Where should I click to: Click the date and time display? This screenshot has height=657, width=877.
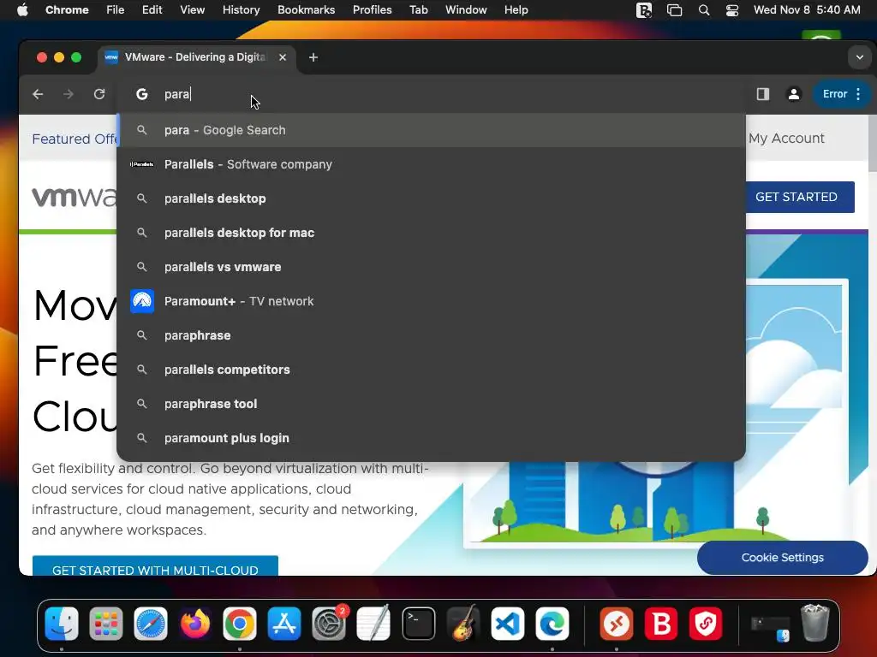pyautogui.click(x=807, y=10)
